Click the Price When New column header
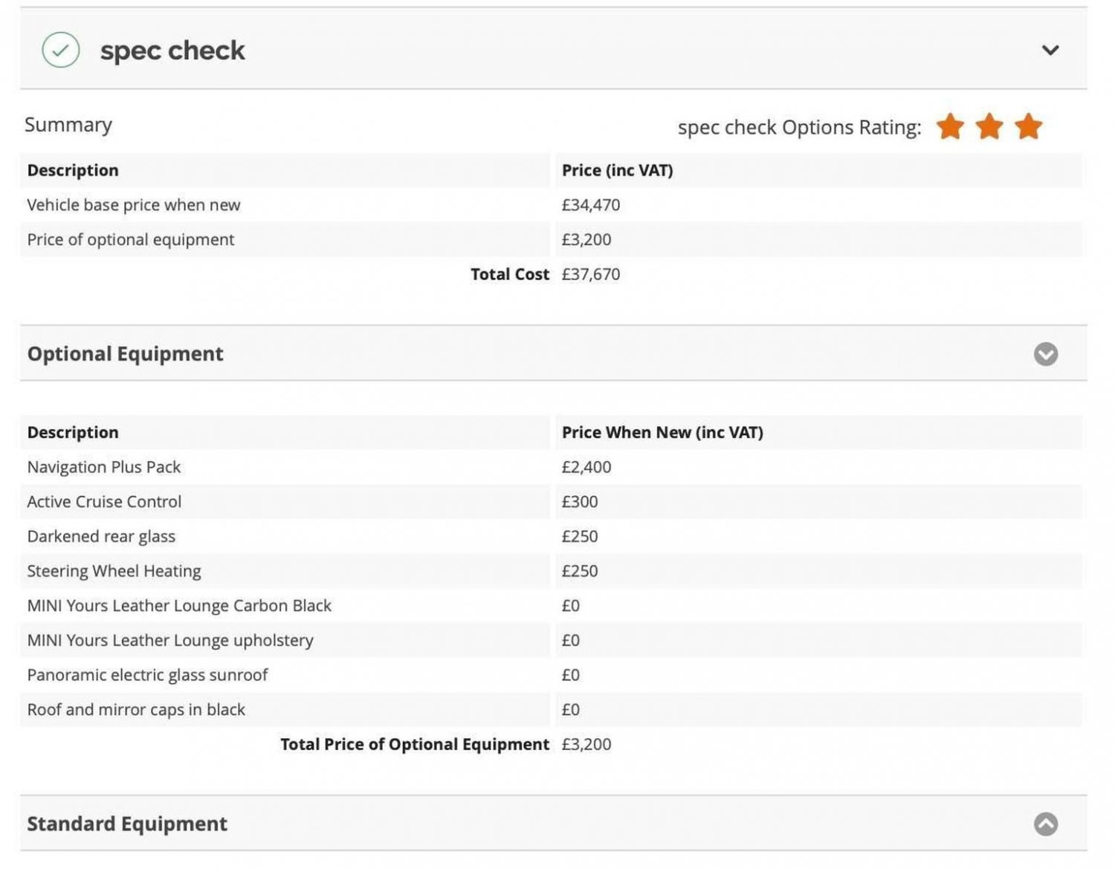The height and width of the screenshot is (869, 1115). (x=662, y=433)
